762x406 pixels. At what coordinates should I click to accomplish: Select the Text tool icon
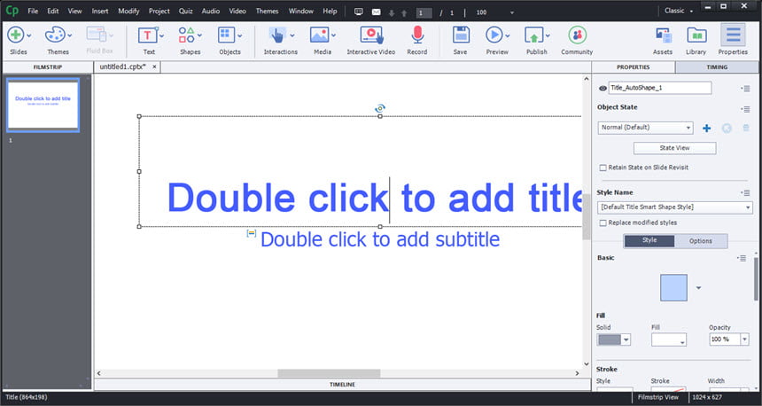tap(147, 35)
